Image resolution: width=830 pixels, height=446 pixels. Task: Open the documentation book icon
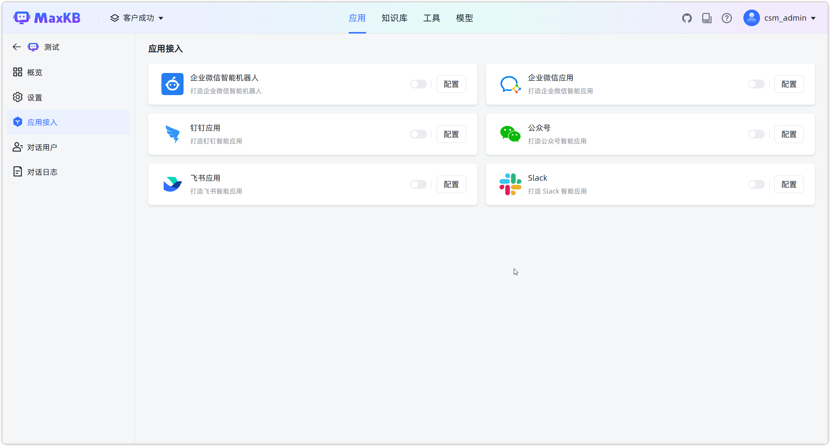tap(707, 18)
